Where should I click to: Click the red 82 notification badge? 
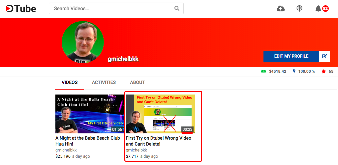click(x=325, y=9)
